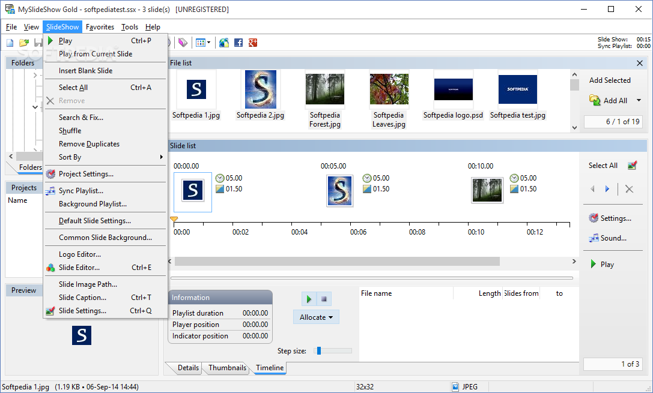Image resolution: width=653 pixels, height=393 pixels.
Task: Click the orange timeline position marker
Action: pyautogui.click(x=174, y=219)
